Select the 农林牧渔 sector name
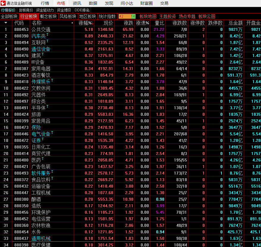Screen dimensions: 261x247 coord(41,226)
